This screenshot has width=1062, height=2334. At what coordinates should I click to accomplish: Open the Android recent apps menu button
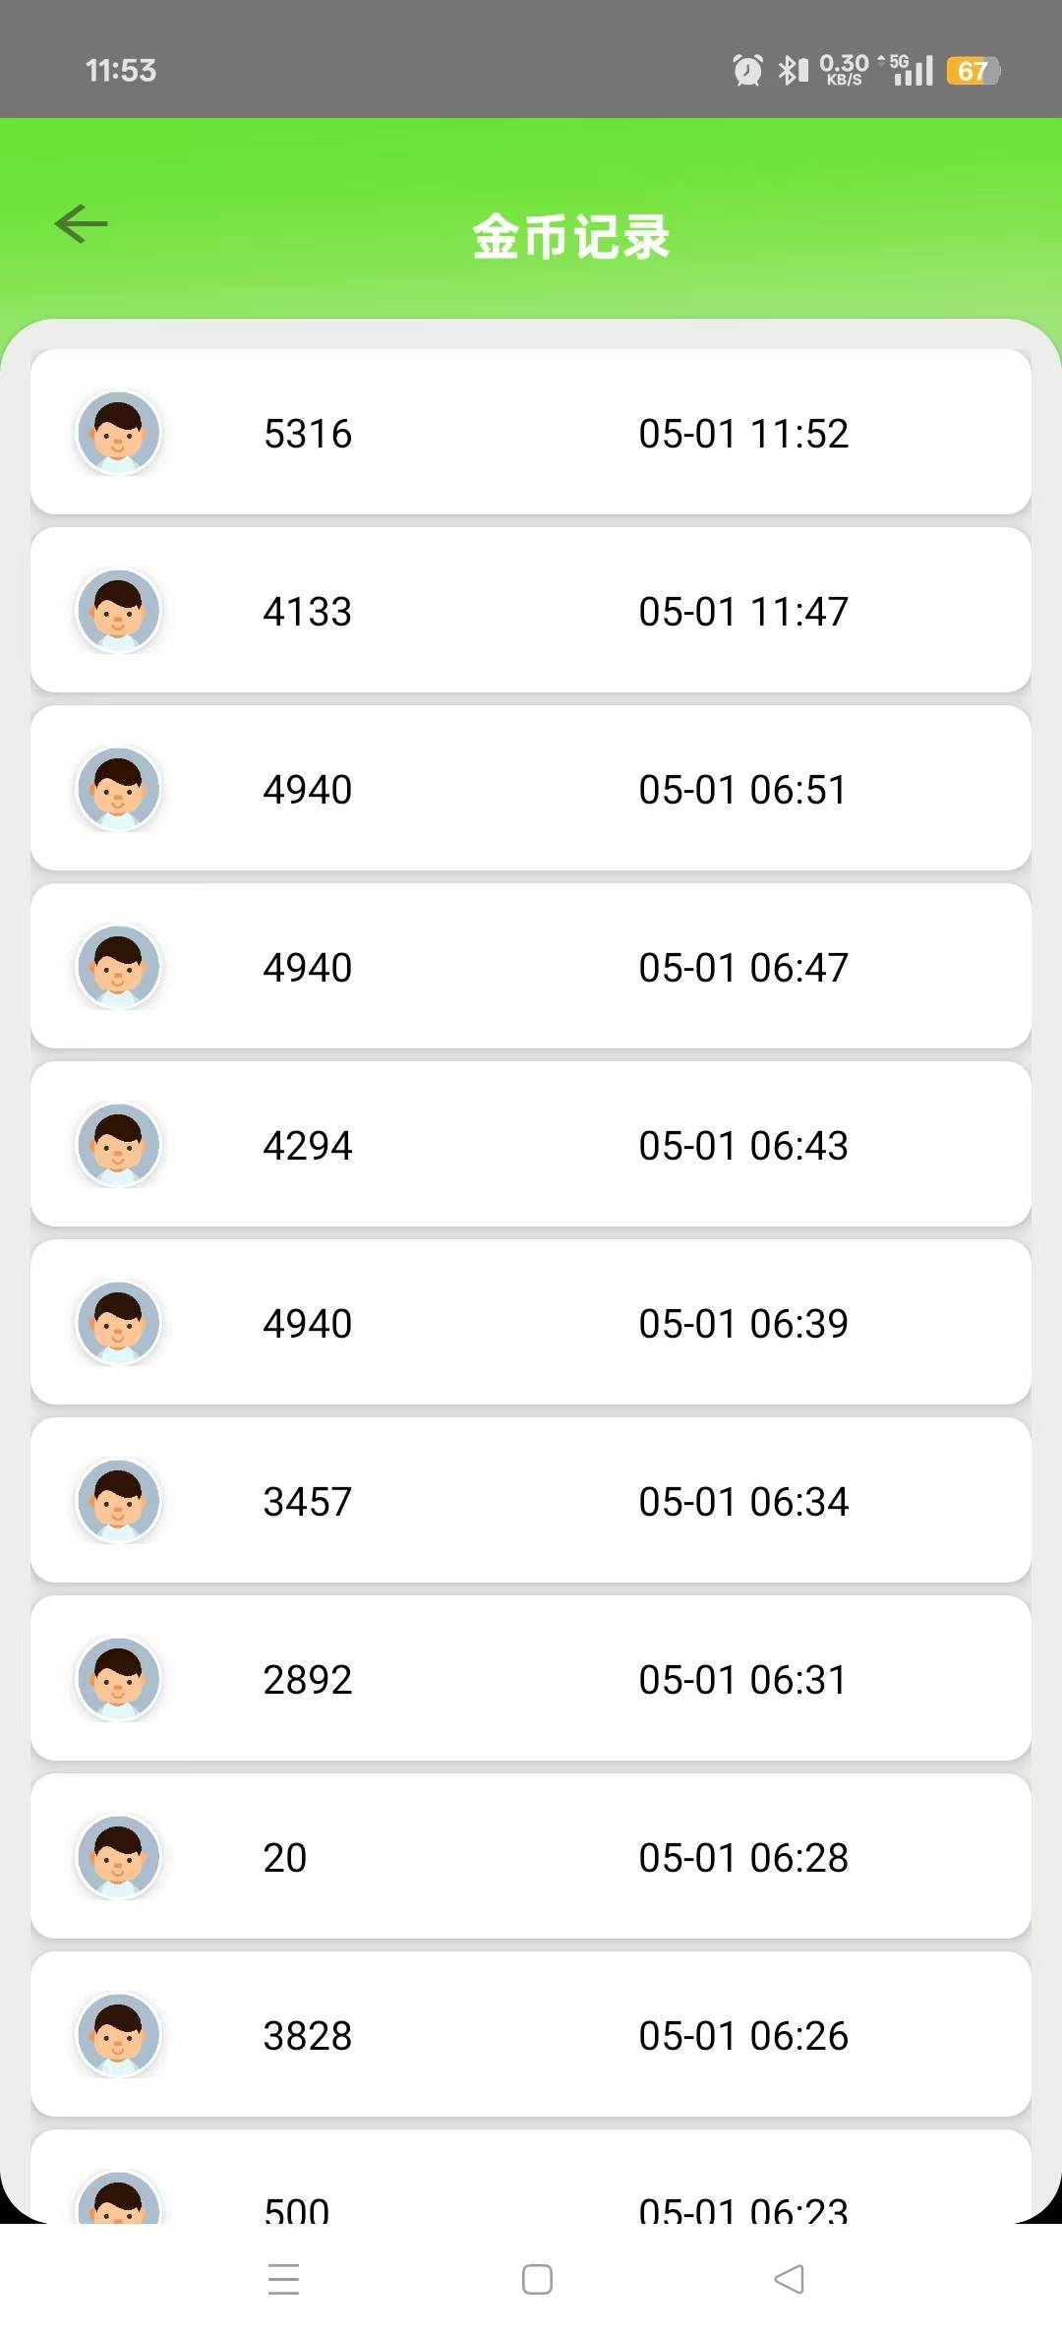coord(283,2279)
